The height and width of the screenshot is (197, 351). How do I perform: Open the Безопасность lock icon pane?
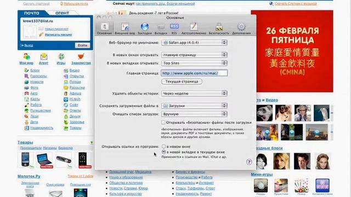pos(219,27)
